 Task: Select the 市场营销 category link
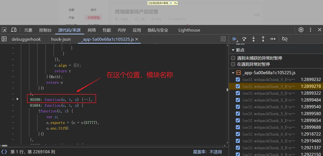(93, 18)
